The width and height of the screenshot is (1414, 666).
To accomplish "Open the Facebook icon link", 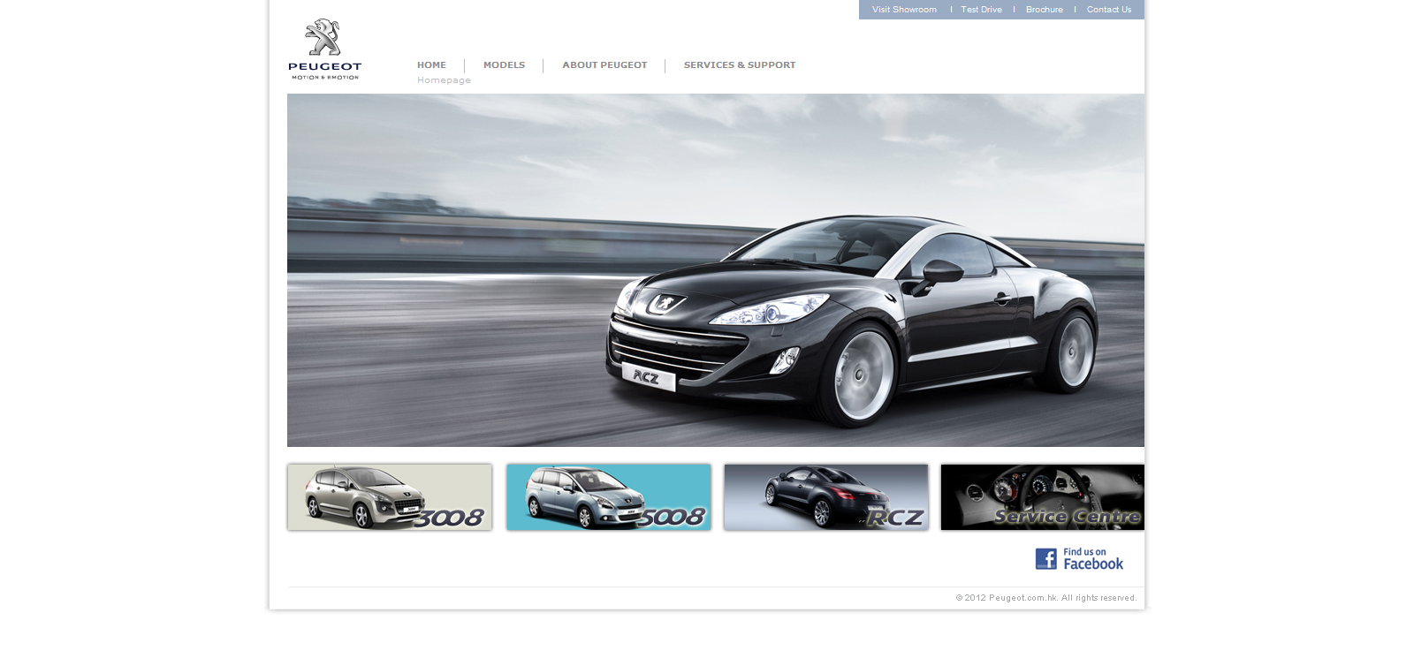I will coord(1046,558).
